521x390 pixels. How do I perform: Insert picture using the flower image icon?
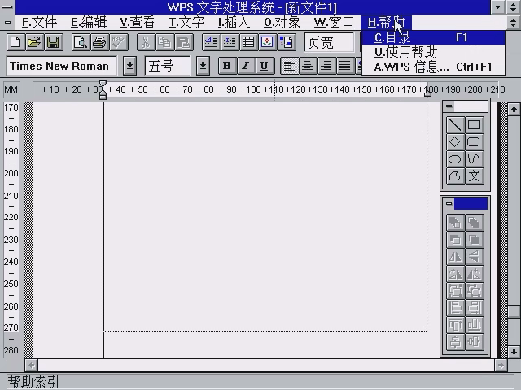point(267,42)
